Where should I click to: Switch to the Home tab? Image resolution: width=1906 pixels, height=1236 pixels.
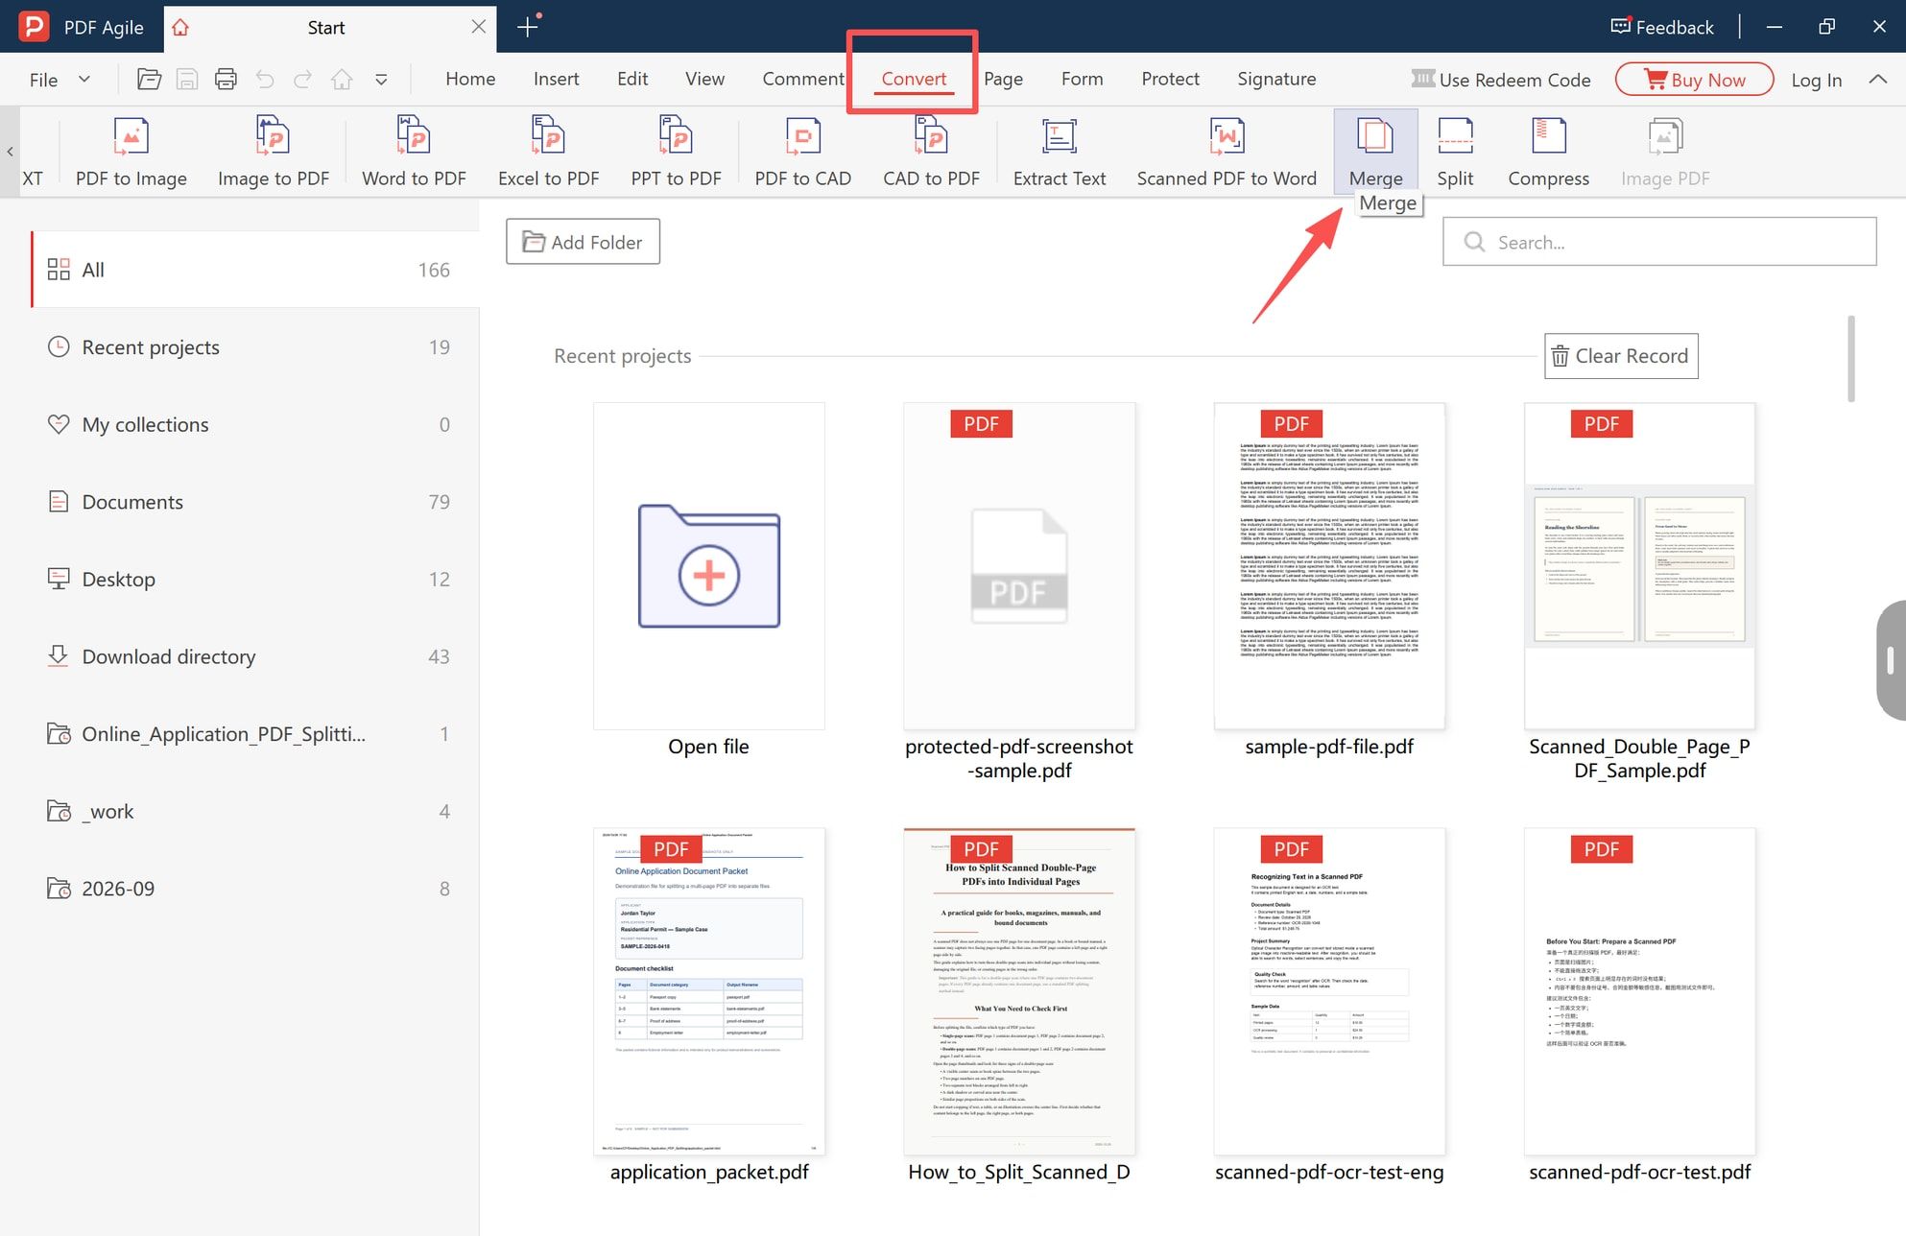click(470, 79)
